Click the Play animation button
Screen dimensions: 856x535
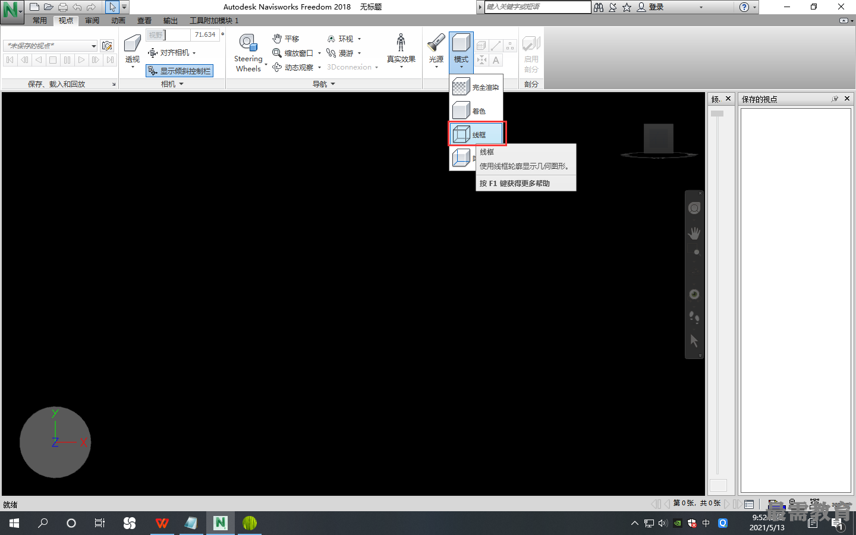pos(81,60)
